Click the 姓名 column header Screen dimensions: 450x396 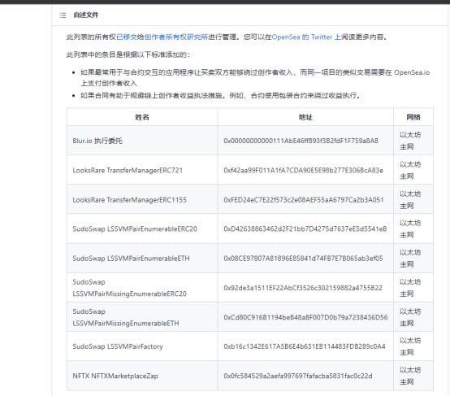(x=142, y=117)
